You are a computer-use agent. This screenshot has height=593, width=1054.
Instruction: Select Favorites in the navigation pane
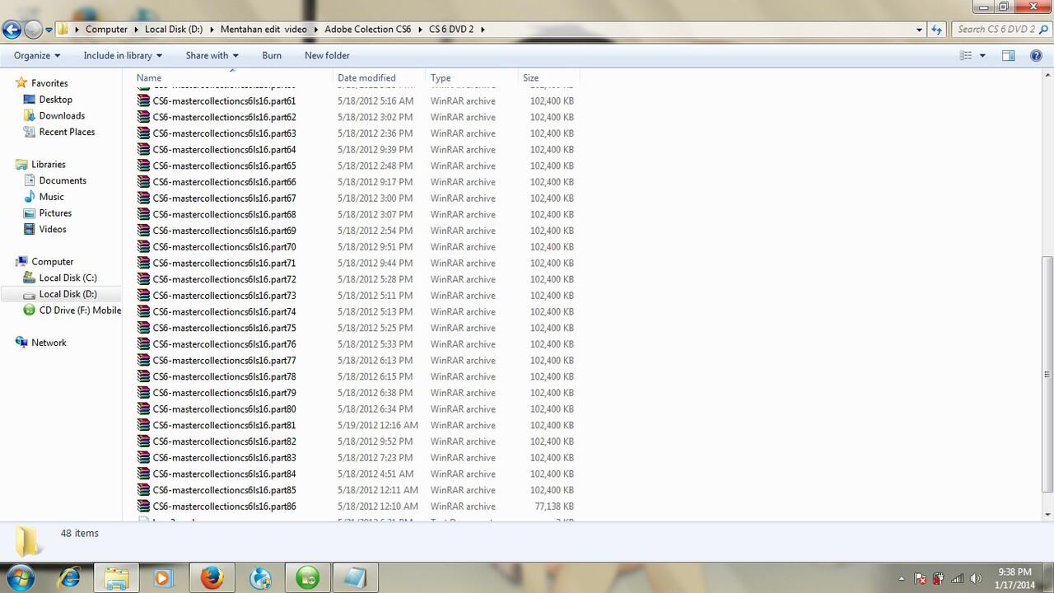pyautogui.click(x=49, y=83)
